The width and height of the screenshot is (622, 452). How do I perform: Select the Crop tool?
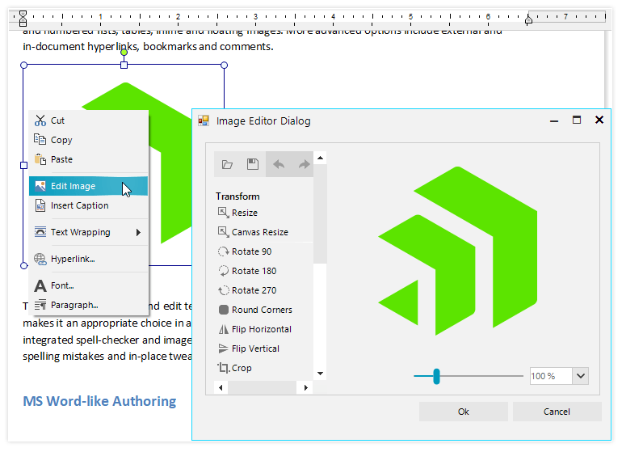(x=234, y=368)
